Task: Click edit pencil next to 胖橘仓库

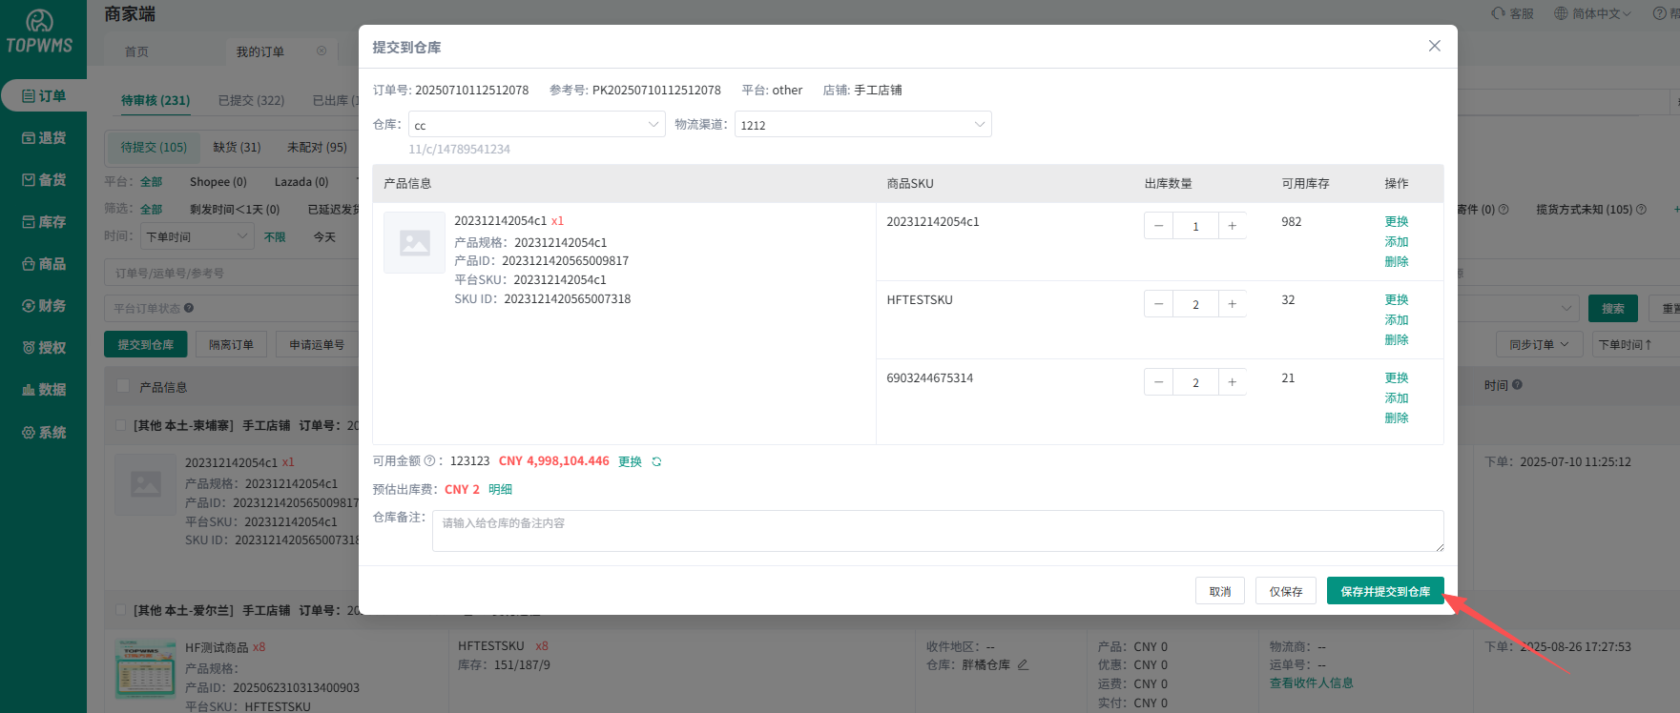Action: tap(1023, 665)
